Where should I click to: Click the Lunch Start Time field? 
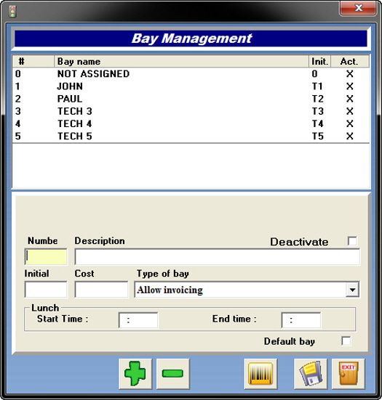pos(138,320)
